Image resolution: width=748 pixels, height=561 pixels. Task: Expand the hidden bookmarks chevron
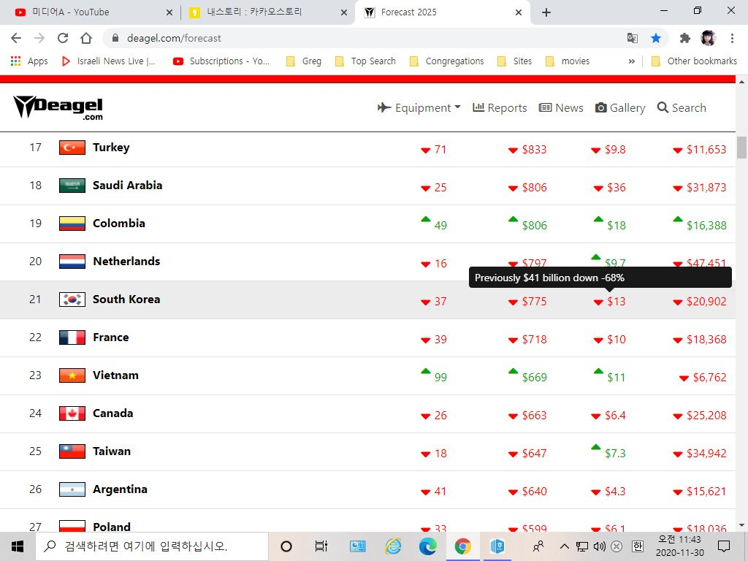coord(631,61)
